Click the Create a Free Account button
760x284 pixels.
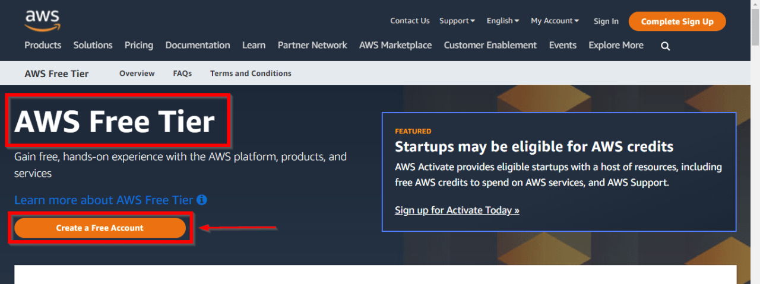(x=100, y=228)
